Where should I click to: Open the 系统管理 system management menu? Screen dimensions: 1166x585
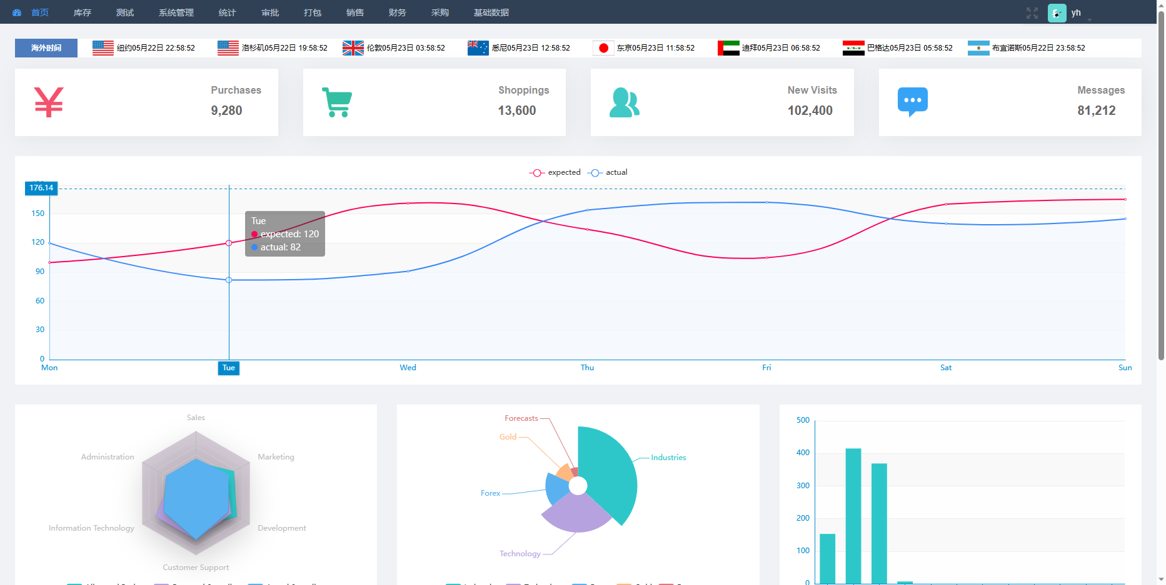[x=176, y=12]
